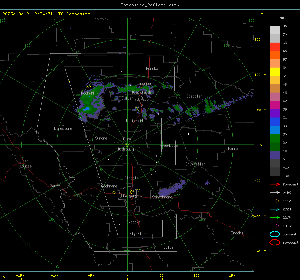The height and width of the screenshot is (280, 300).
Task: Pick the magenta 42 dBZ swatch
Action: point(275,105)
